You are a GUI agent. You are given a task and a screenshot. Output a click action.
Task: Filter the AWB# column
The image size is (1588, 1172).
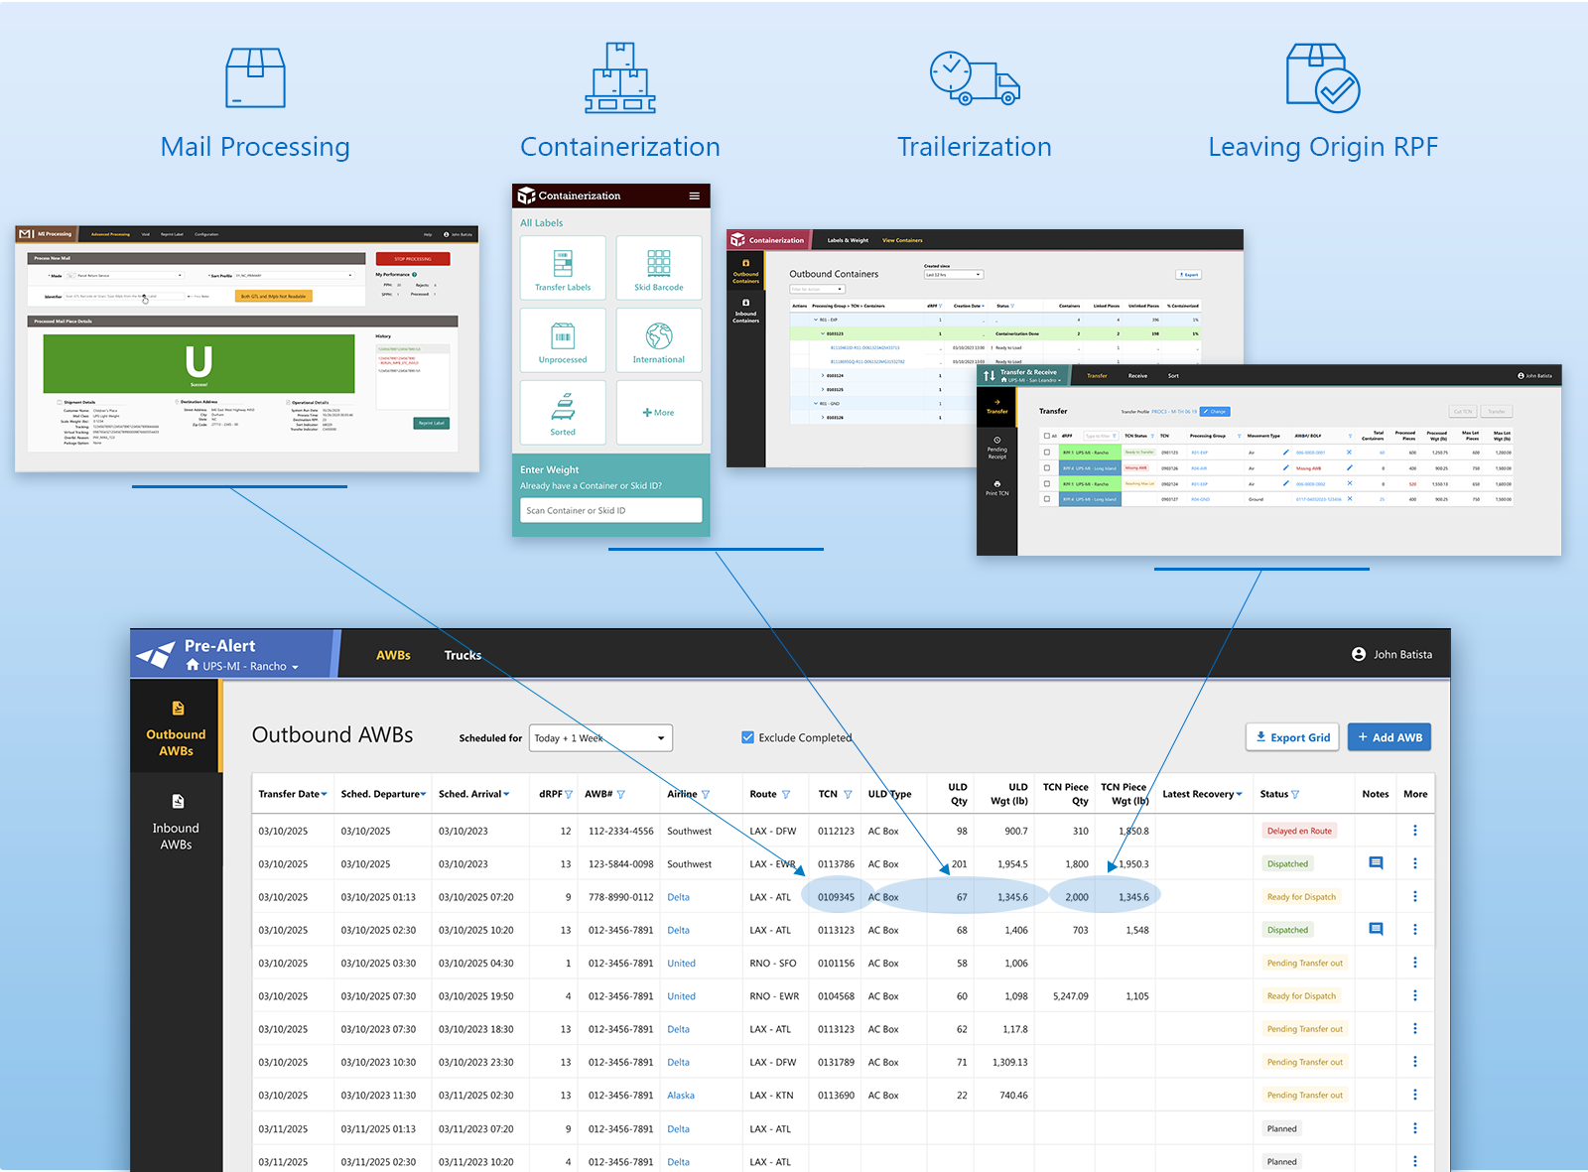point(620,795)
